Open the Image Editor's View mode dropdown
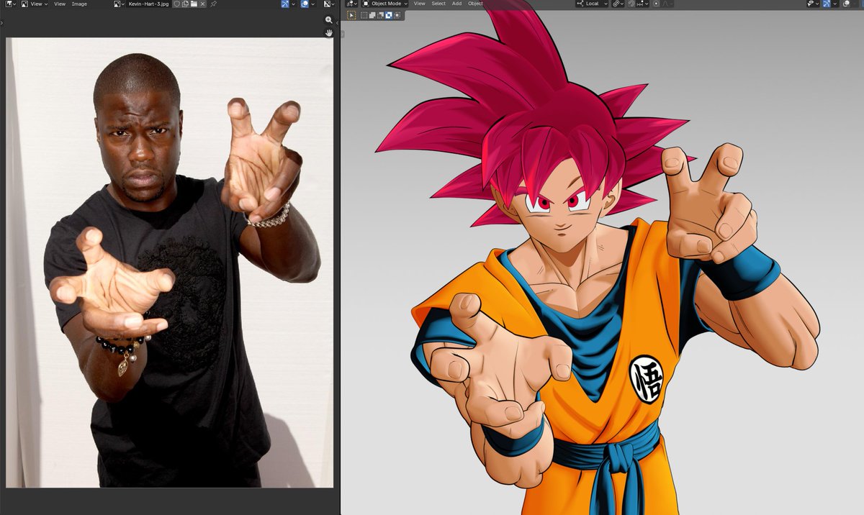 click(x=35, y=4)
